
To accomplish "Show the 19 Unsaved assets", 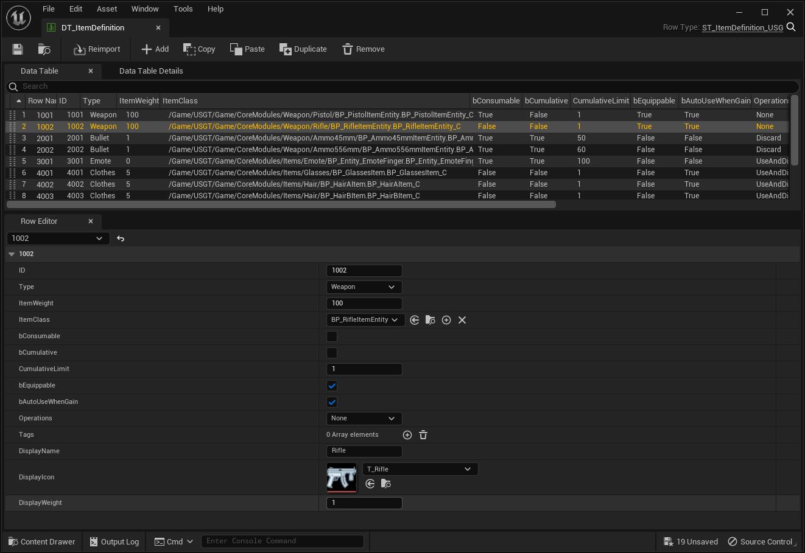I will pos(691,541).
